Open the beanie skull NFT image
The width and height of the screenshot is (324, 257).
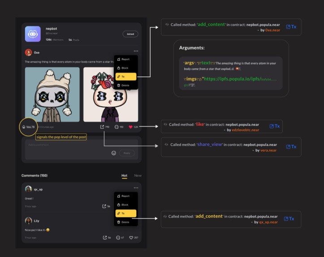pyautogui.click(x=52, y=95)
